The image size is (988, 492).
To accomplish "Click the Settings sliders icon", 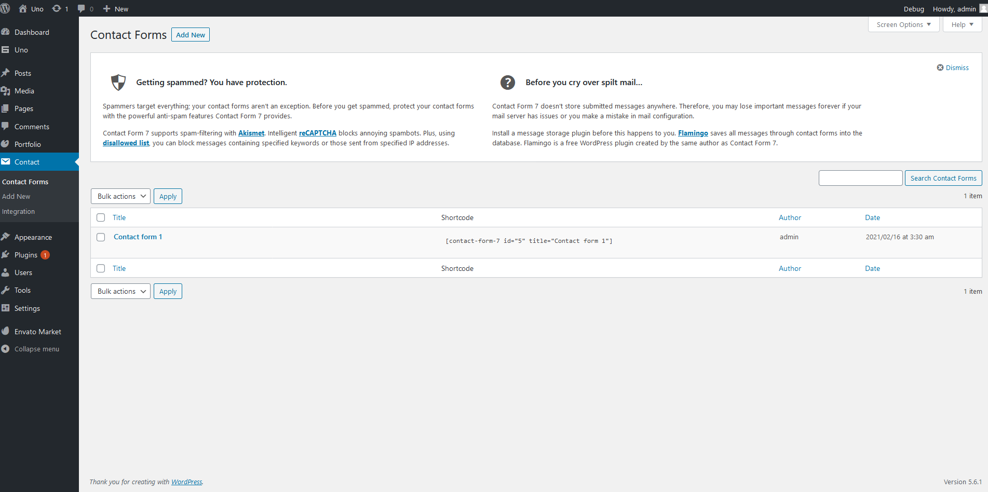I will click(x=6, y=308).
